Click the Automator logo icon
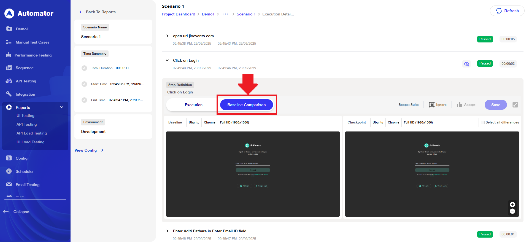Viewport: 529px width, 242px height. (9, 13)
